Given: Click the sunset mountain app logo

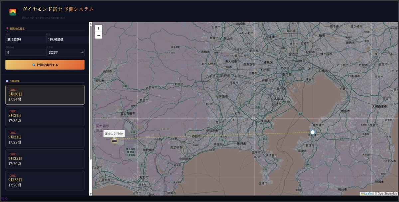Looking at the screenshot, I should tap(13, 12).
